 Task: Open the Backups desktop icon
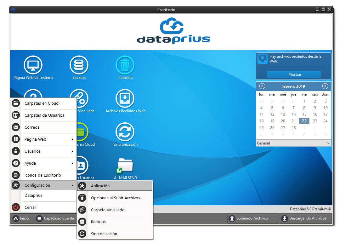click(79, 65)
